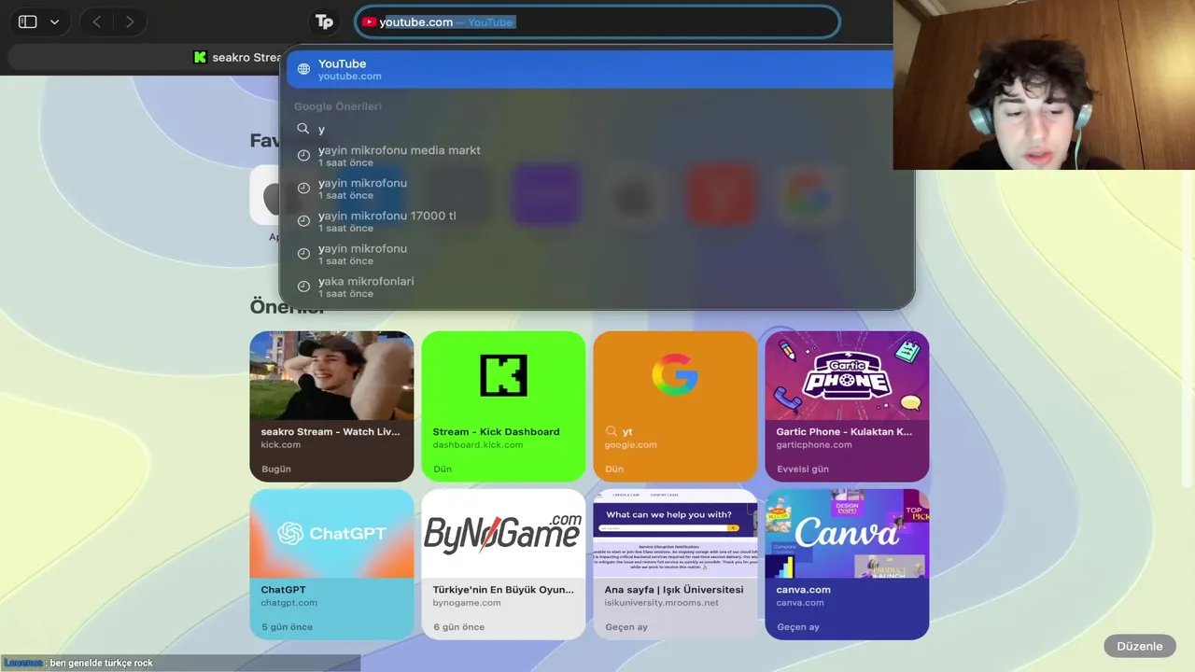This screenshot has width=1195, height=672.
Task: Click the Google G logo in card
Action: pyautogui.click(x=675, y=375)
